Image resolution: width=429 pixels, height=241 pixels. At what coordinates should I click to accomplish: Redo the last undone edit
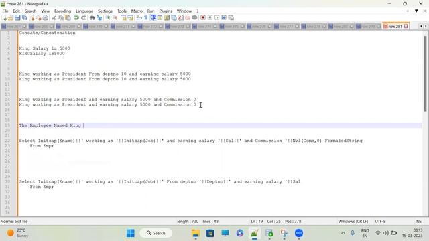pos(83,18)
